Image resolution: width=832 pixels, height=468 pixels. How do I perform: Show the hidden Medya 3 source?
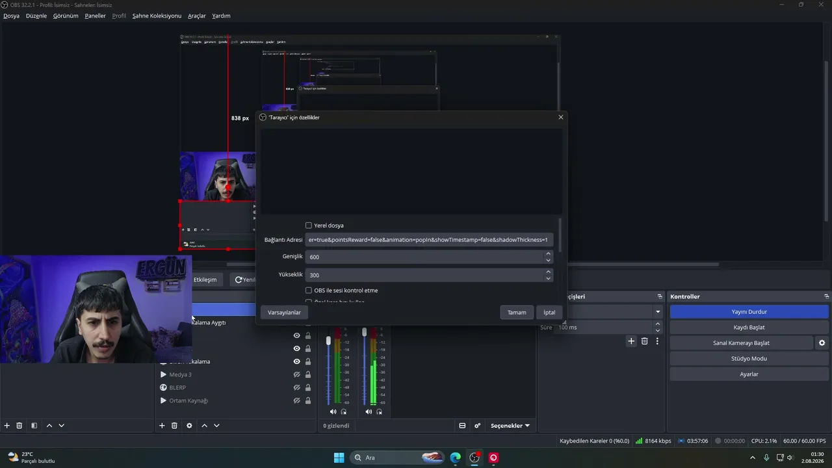coord(296,374)
